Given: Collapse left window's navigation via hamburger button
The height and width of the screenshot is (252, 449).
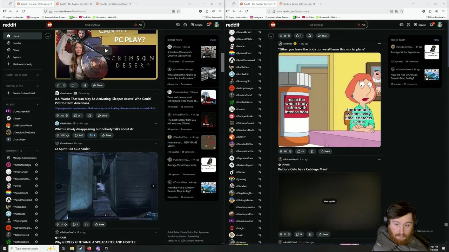Looking at the screenshot, I should tap(48, 36).
